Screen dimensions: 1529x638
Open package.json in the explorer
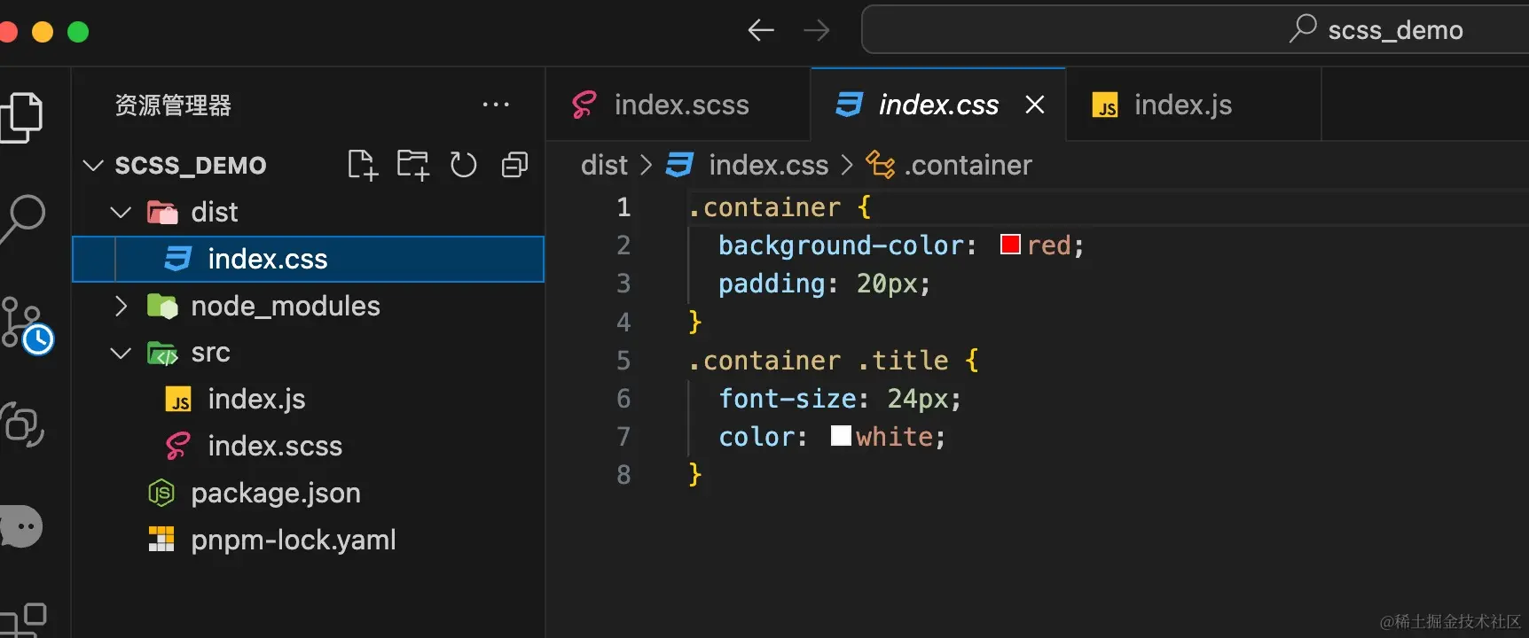tap(308, 493)
